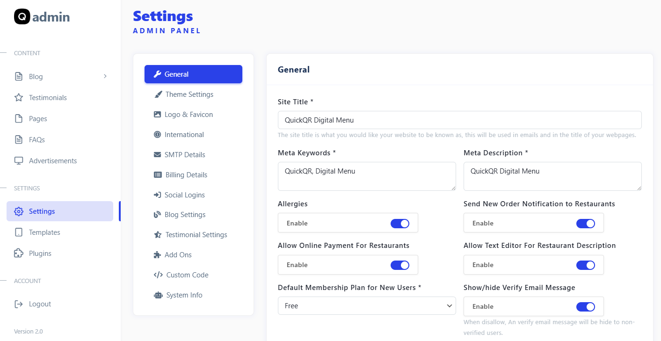Viewport: 661px width, 341px height.
Task: Click the QuickQR admin logo icon
Action: 22,17
